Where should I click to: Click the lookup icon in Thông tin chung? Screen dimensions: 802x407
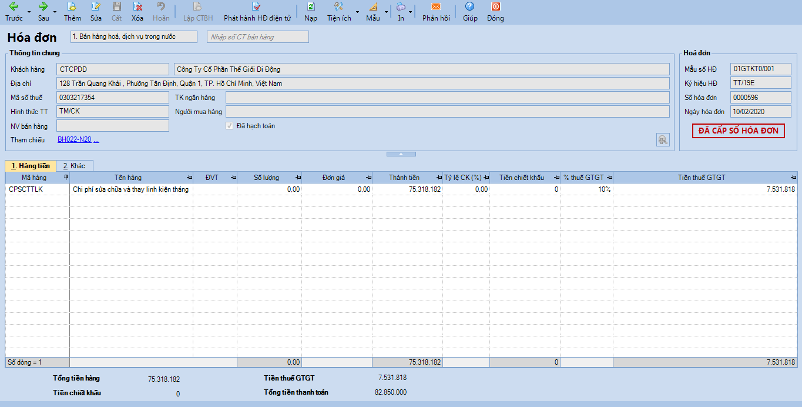(663, 139)
